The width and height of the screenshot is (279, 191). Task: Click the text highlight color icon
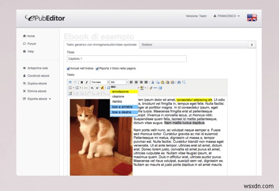(x=141, y=88)
